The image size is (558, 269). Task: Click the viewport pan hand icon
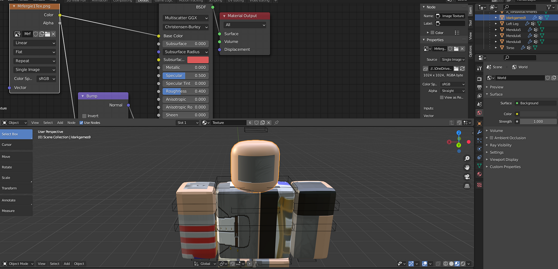467,167
